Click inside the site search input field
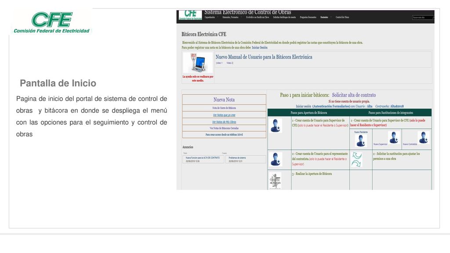The height and width of the screenshot is (253, 450). [x=422, y=18]
